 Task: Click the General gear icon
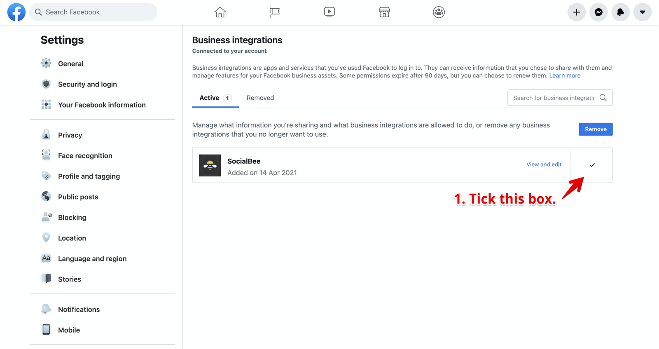[46, 63]
